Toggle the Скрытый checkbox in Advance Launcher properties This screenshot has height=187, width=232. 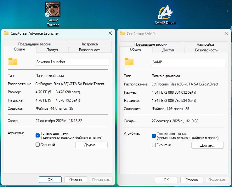[x=37, y=145]
